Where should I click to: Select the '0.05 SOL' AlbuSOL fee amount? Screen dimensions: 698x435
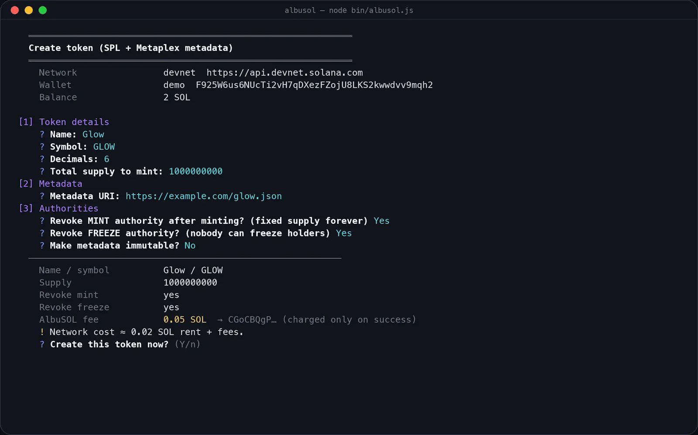185,320
